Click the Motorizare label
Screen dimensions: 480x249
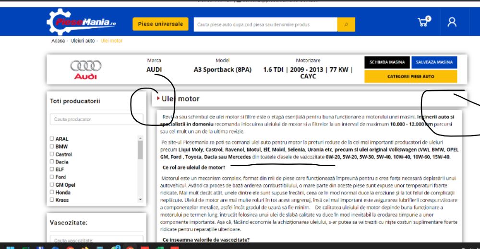click(x=308, y=60)
